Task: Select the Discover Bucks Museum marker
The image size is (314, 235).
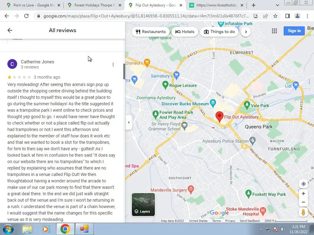Action: coord(213,103)
